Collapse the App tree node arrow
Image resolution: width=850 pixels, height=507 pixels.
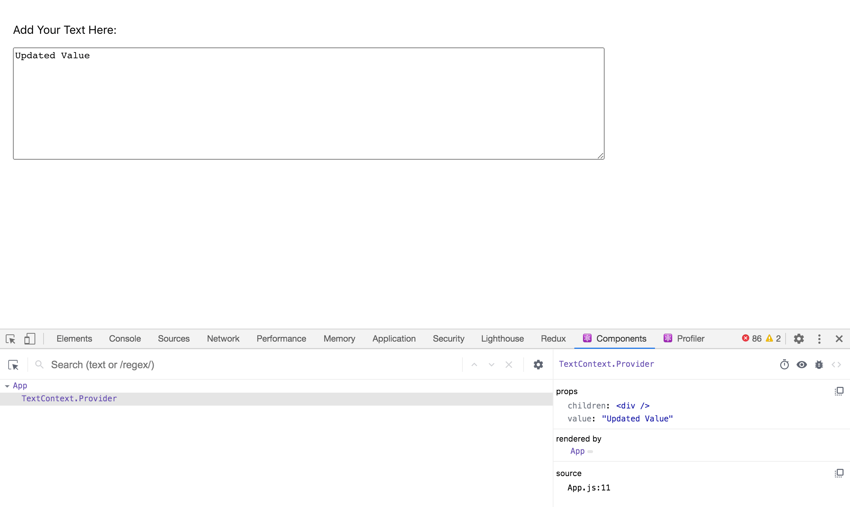7,386
